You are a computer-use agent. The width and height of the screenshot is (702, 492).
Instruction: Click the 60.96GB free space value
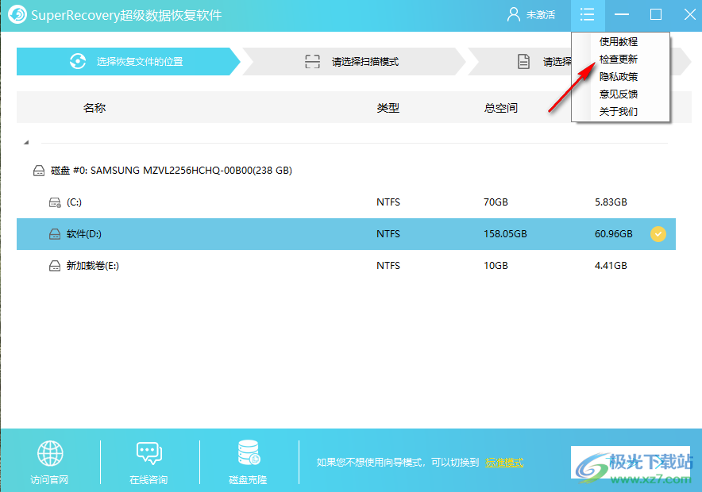613,234
